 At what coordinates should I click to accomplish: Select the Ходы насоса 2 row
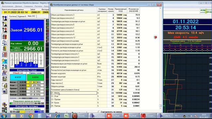[95, 83]
